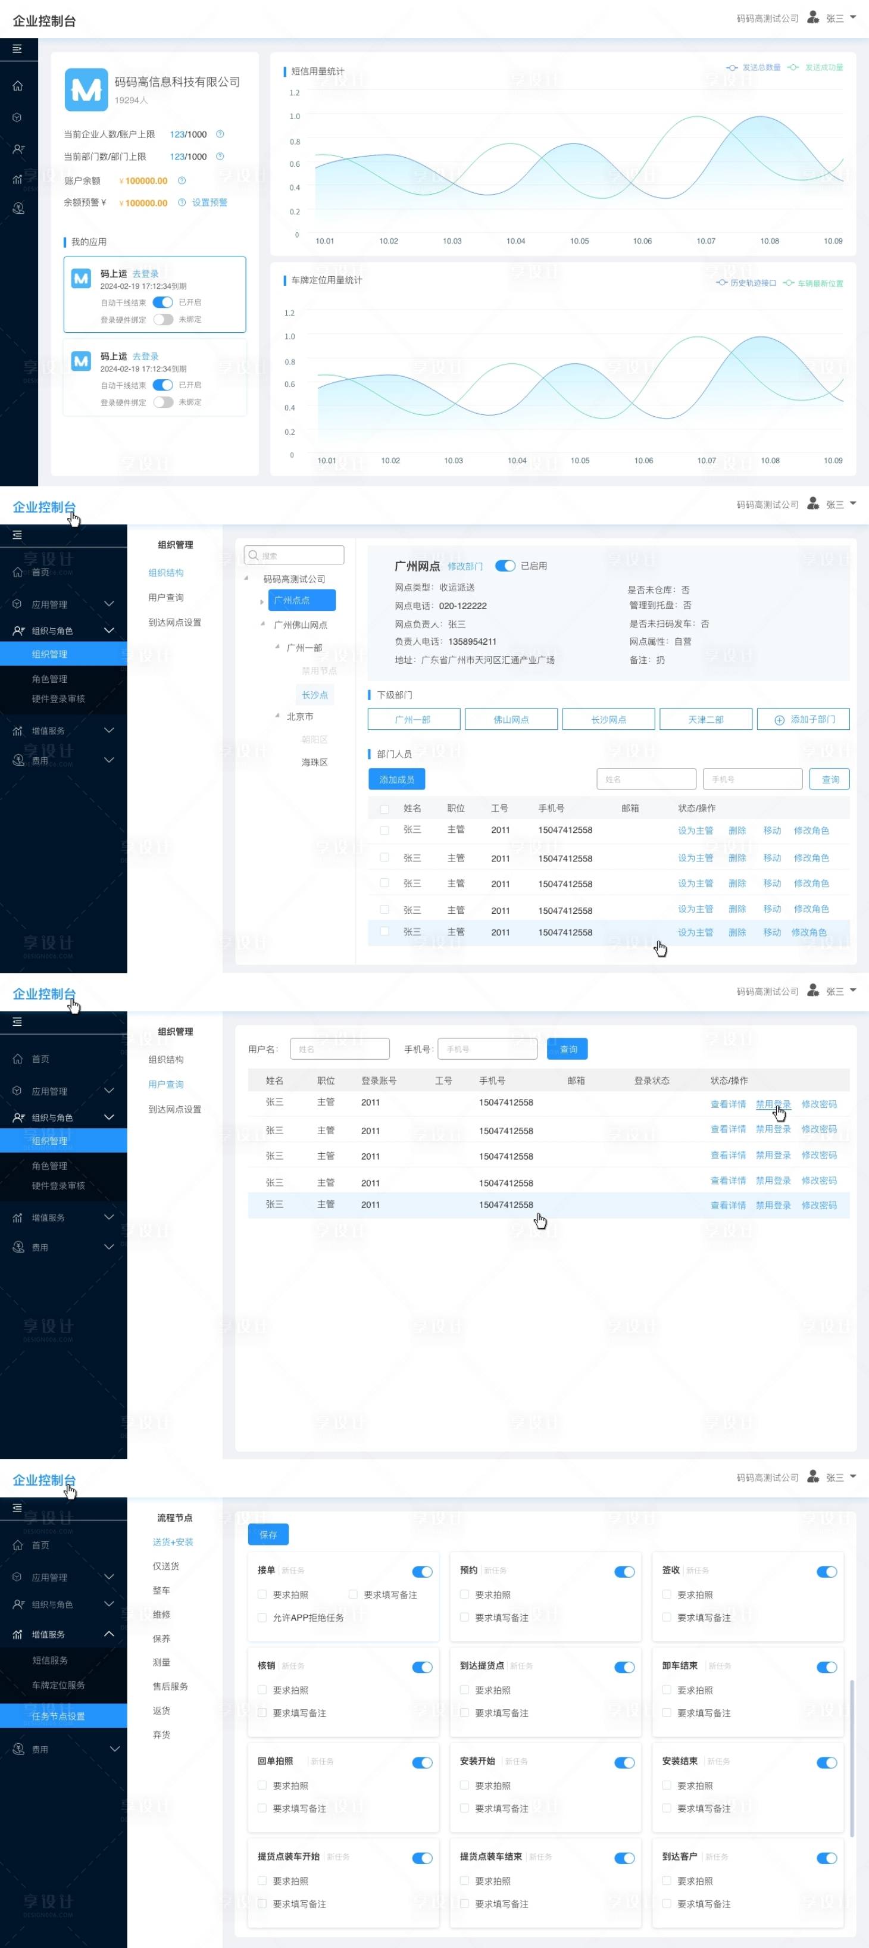
Task: Click the 应用管理 cube icon on 用户查询 screen sidebar
Action: (x=17, y=1091)
